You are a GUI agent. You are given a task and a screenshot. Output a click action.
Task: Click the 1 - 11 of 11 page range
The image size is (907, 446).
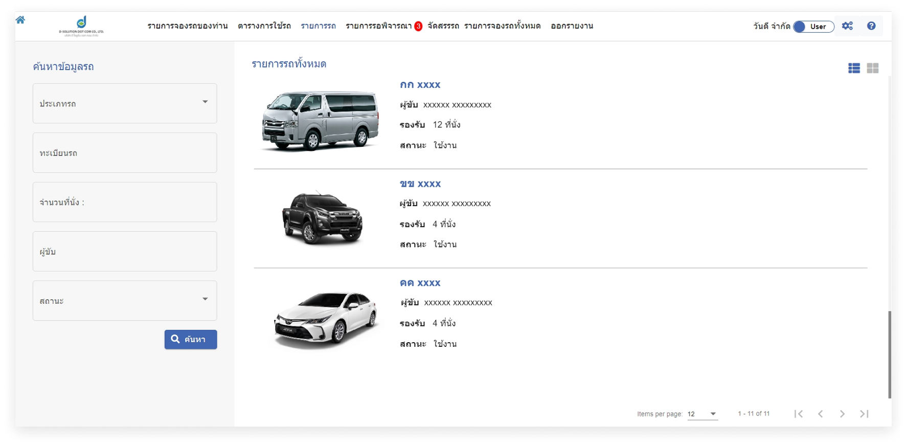pos(754,414)
